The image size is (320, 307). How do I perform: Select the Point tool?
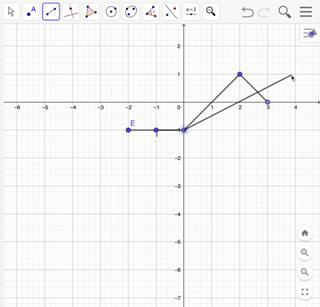tap(31, 11)
